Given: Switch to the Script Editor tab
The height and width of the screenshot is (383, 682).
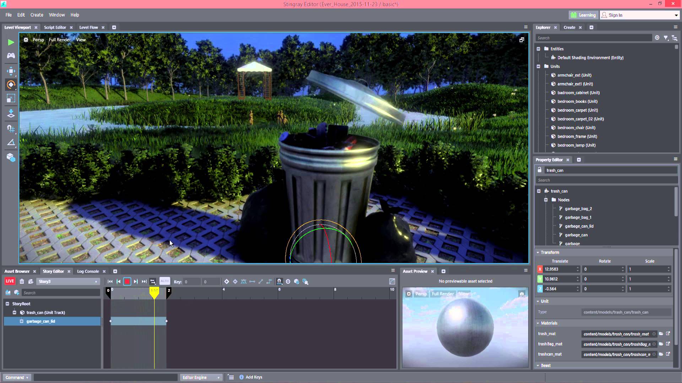Looking at the screenshot, I should (55, 27).
